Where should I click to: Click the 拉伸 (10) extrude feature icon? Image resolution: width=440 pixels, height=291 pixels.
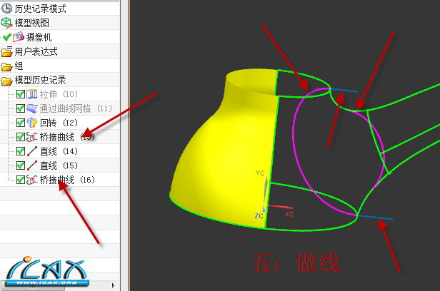(32, 94)
